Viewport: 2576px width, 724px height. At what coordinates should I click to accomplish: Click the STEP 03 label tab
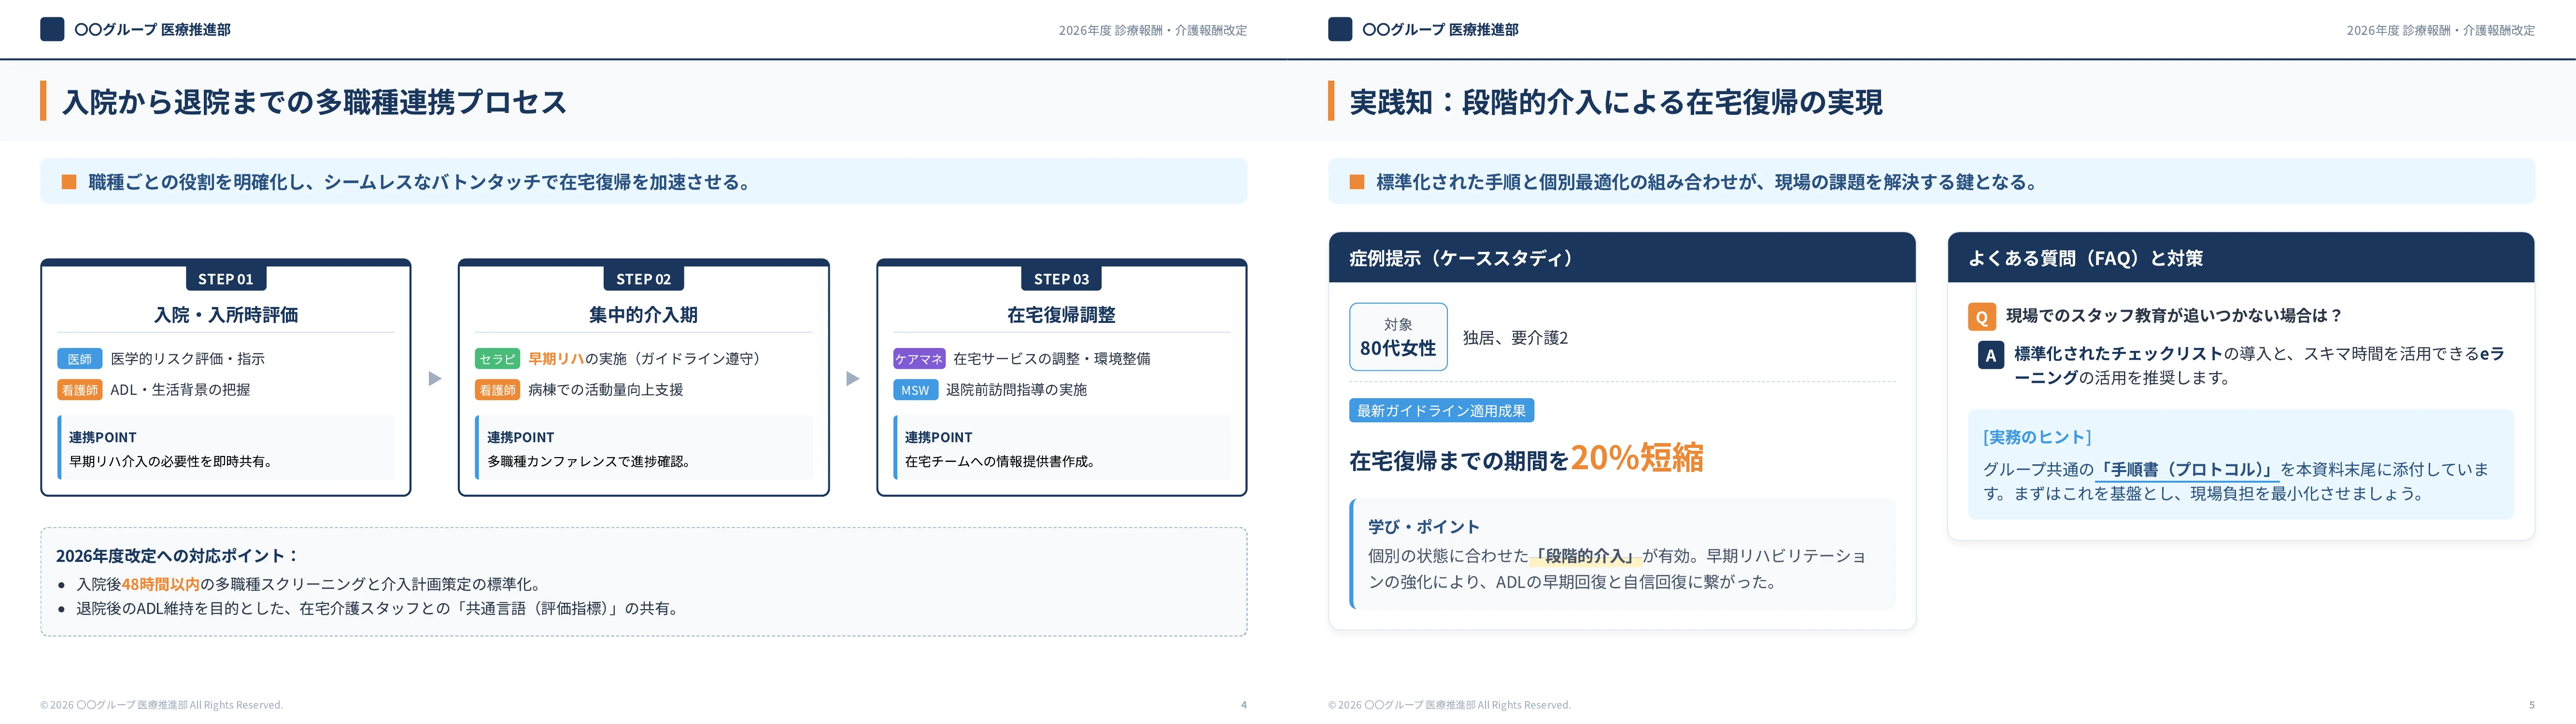tap(1062, 279)
